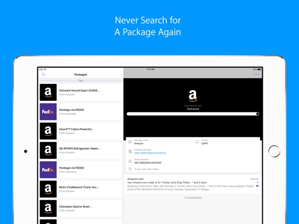Open the Outward Hound Kyjen package
This screenshot has height=224, width=299.
pos(81,92)
